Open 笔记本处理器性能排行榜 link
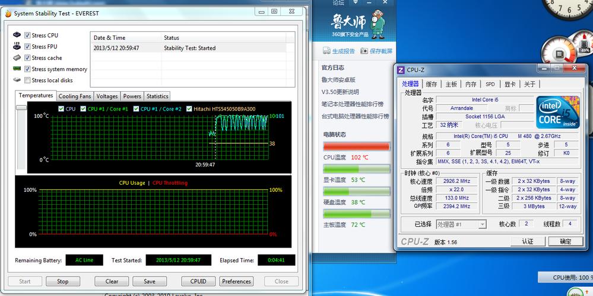The image size is (593, 296). (x=353, y=104)
